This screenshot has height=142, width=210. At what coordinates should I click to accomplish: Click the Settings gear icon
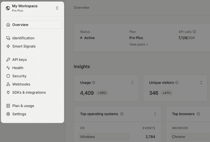pos(8,114)
